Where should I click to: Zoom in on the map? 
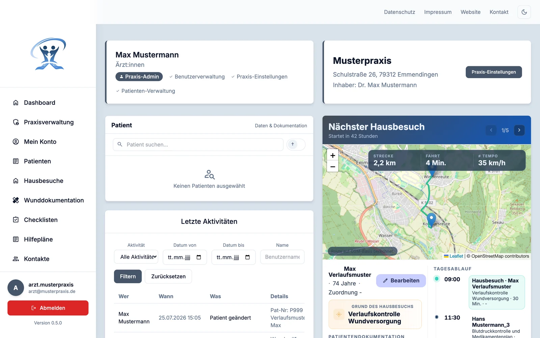(x=332, y=155)
